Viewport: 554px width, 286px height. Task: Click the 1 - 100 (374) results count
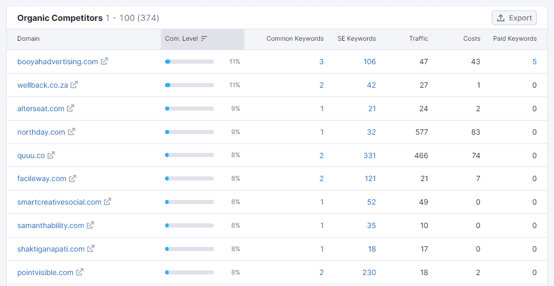point(132,18)
